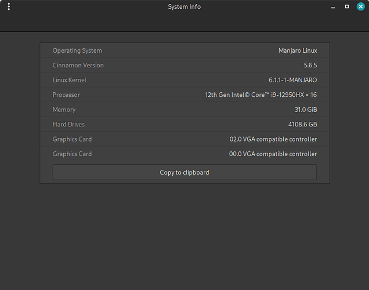Click the 6.1.1-1-MANJARO kernel value
The height and width of the screenshot is (290, 369).
point(293,80)
